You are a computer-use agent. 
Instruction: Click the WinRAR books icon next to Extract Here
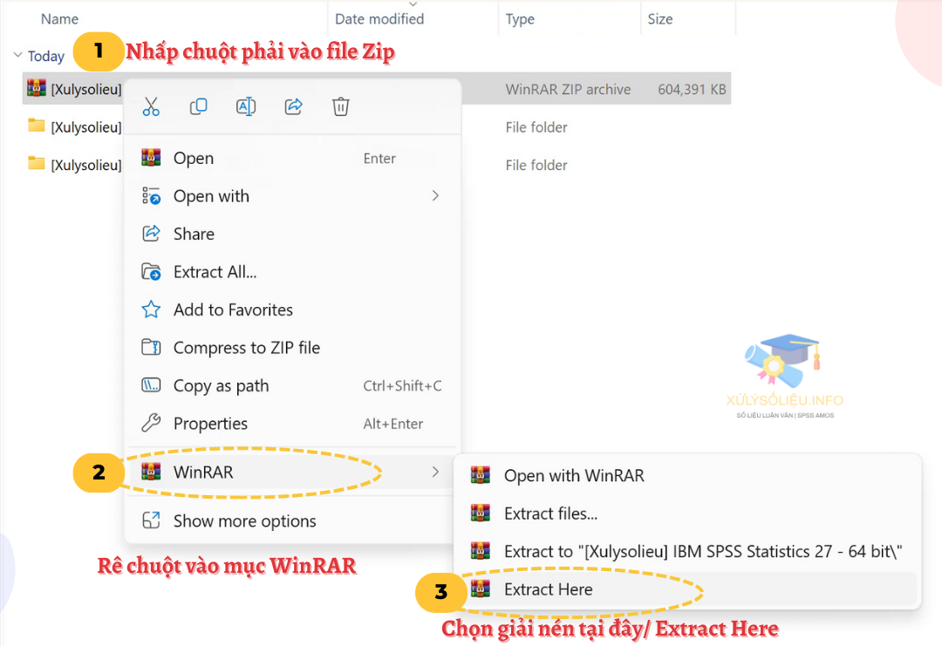(x=480, y=588)
